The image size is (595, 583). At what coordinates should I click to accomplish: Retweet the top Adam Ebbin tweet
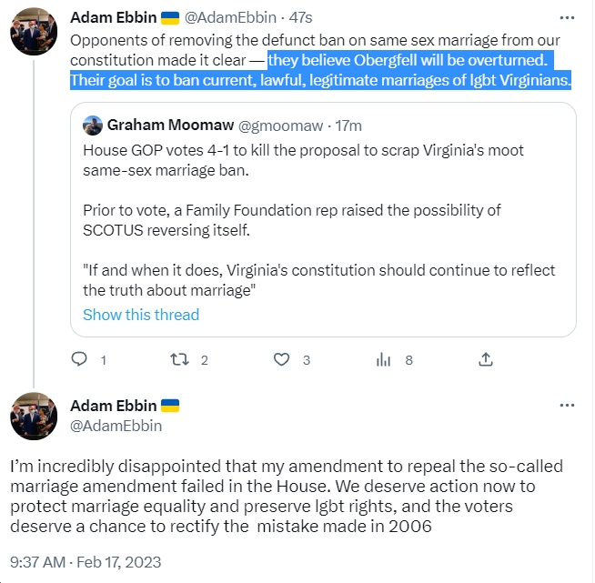(179, 359)
